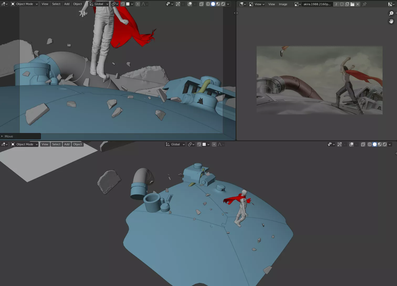
Task: Click the zoom magnifier in image editor
Action: coord(391,13)
